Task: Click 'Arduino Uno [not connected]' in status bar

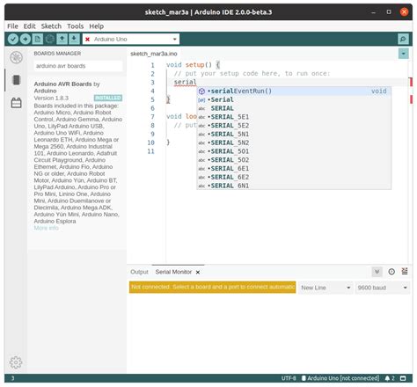Action: pyautogui.click(x=340, y=378)
